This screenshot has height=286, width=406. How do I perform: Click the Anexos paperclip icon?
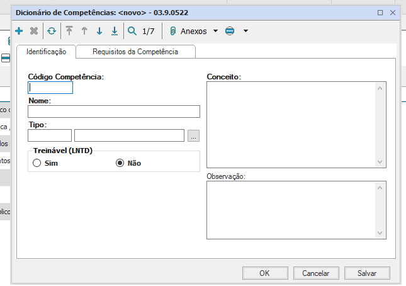[x=172, y=31]
